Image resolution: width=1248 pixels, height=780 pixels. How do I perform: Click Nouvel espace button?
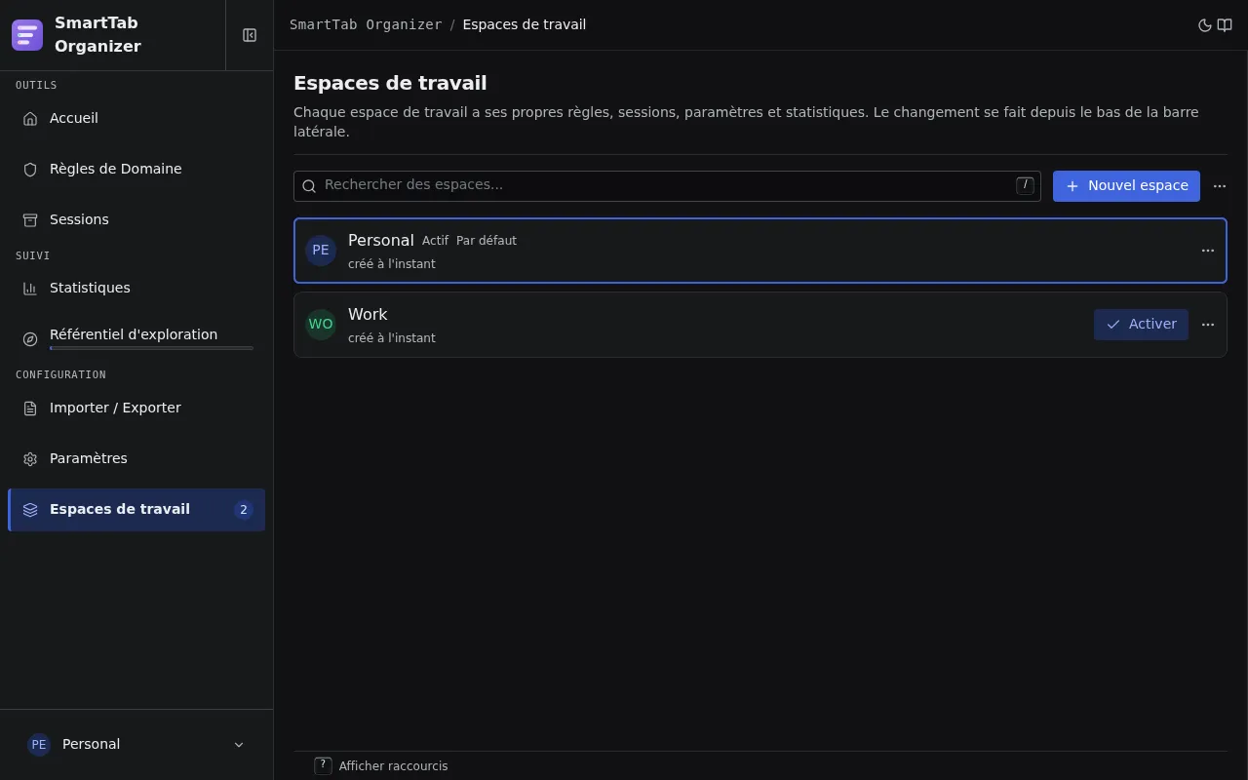1126,186
